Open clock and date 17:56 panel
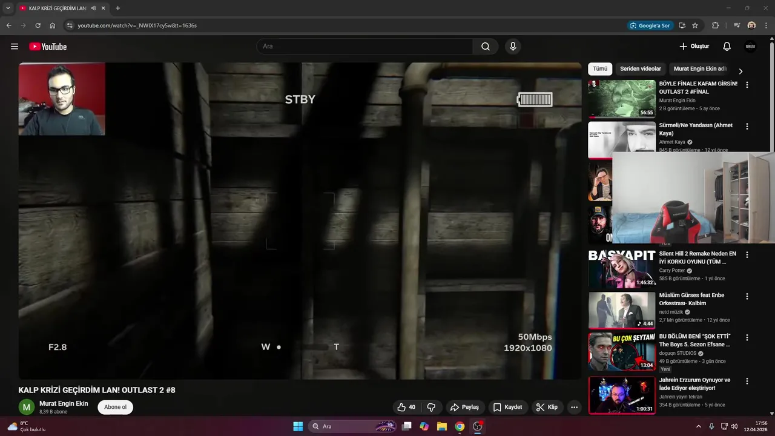This screenshot has height=436, width=775. tap(756, 426)
